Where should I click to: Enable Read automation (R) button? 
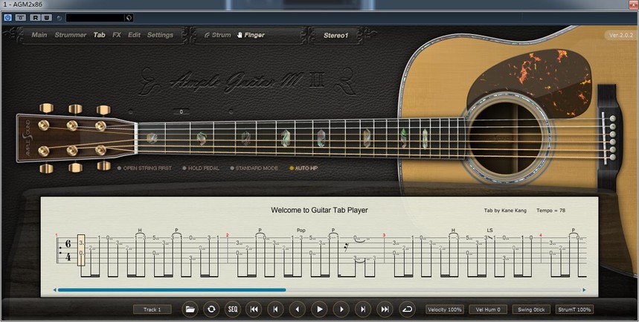coord(36,18)
